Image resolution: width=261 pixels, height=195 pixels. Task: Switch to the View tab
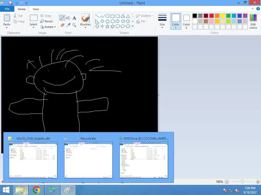36,9
